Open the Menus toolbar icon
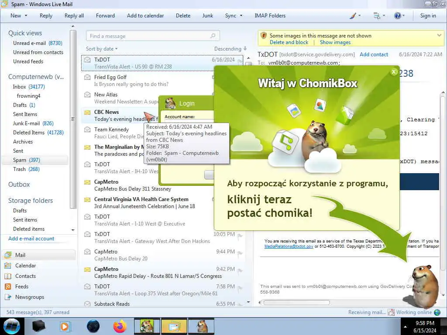Viewport: 447px width, 335px height. pos(377,16)
